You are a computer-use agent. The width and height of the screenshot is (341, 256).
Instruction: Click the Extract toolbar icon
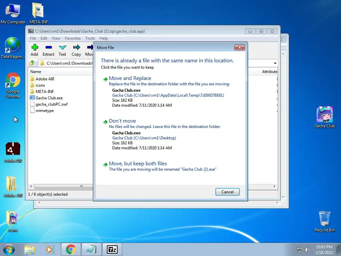point(48,50)
